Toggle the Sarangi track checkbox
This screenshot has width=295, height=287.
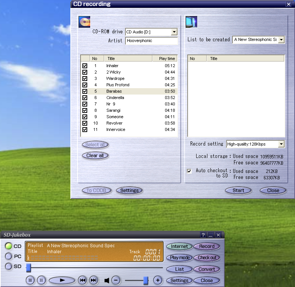(x=85, y=111)
